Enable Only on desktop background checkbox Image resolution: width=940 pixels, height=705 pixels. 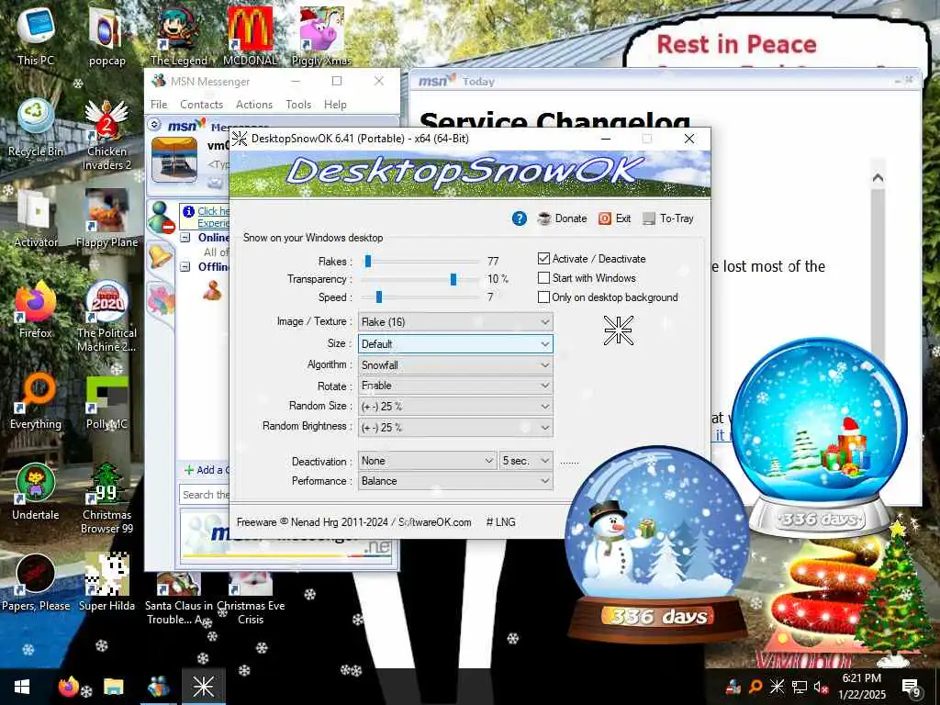tap(543, 297)
